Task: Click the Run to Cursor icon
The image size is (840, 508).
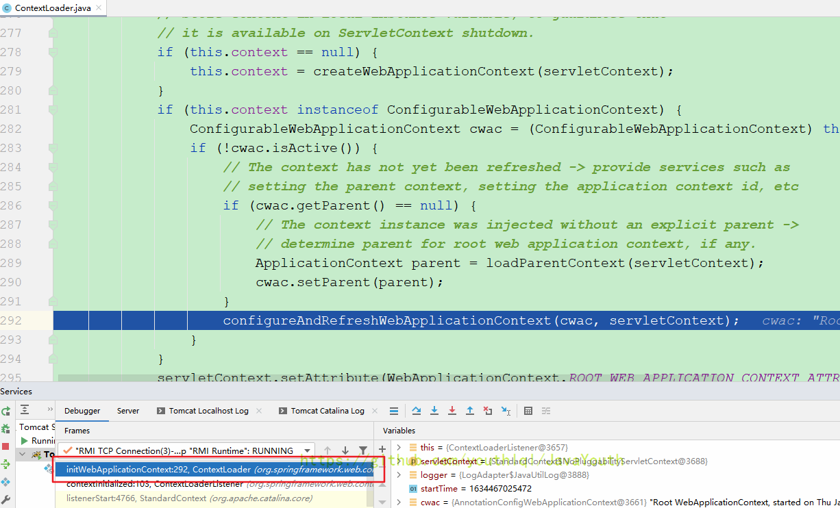Action: pos(506,411)
